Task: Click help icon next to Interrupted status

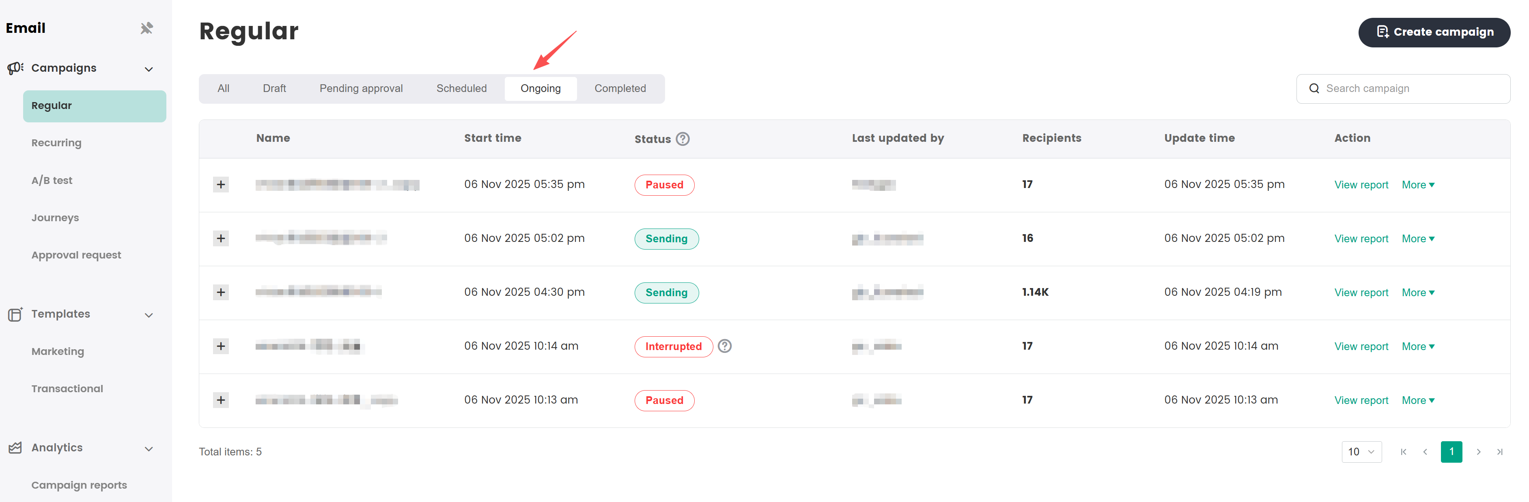Action: point(724,346)
